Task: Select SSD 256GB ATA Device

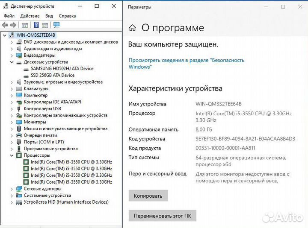Action: 53,75
